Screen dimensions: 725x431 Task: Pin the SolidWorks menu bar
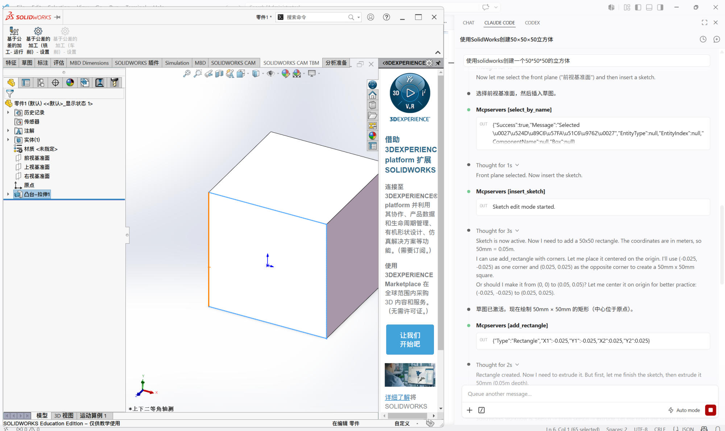tap(57, 17)
